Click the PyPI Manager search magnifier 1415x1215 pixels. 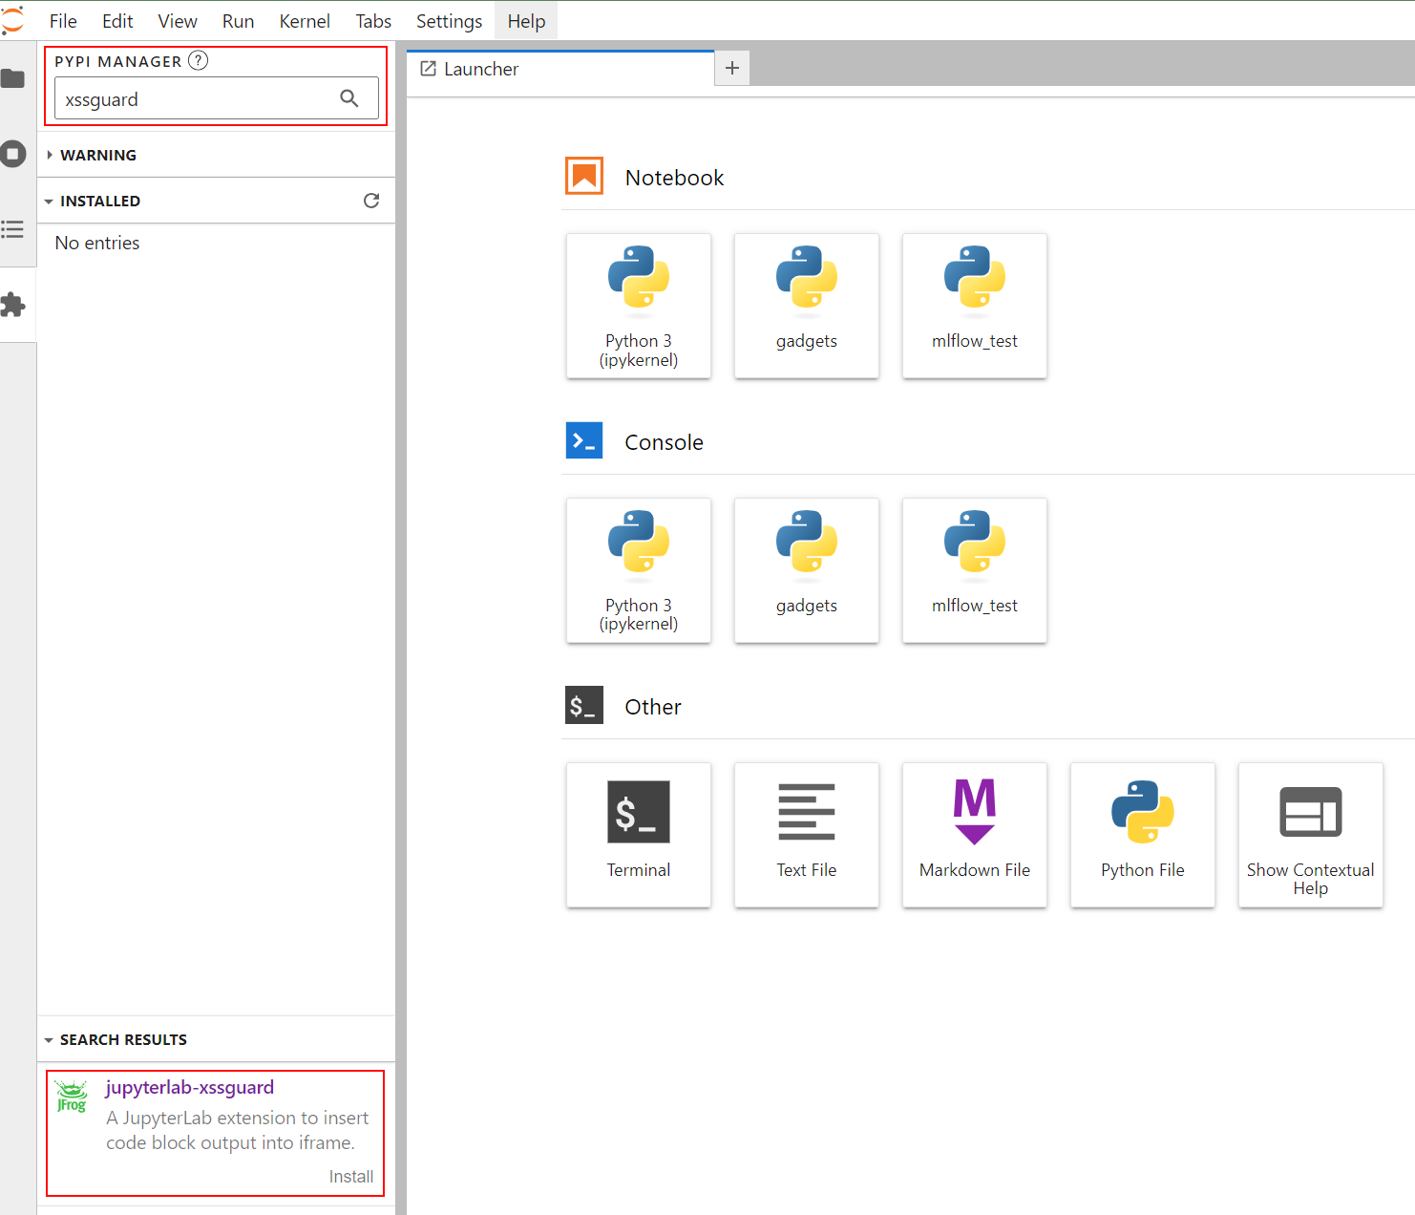[x=348, y=97]
